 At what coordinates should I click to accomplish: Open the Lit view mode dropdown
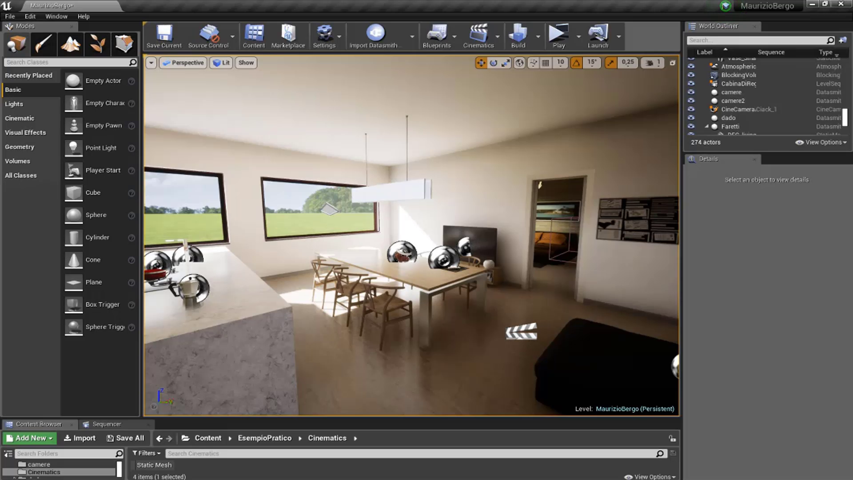tap(221, 63)
